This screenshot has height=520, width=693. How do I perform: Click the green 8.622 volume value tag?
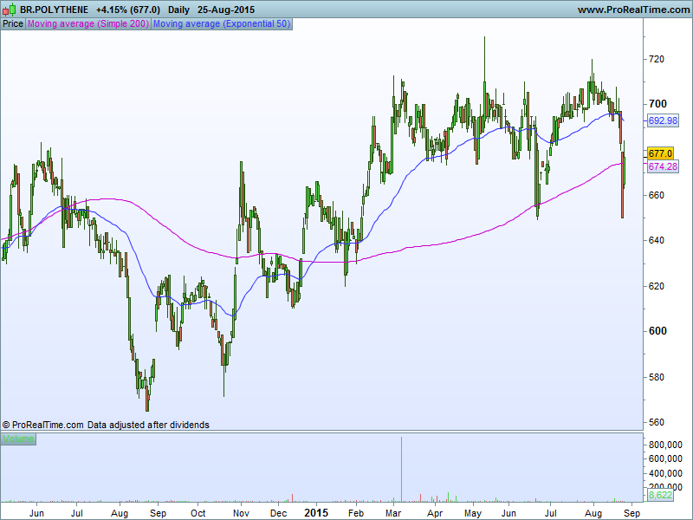coord(661,496)
